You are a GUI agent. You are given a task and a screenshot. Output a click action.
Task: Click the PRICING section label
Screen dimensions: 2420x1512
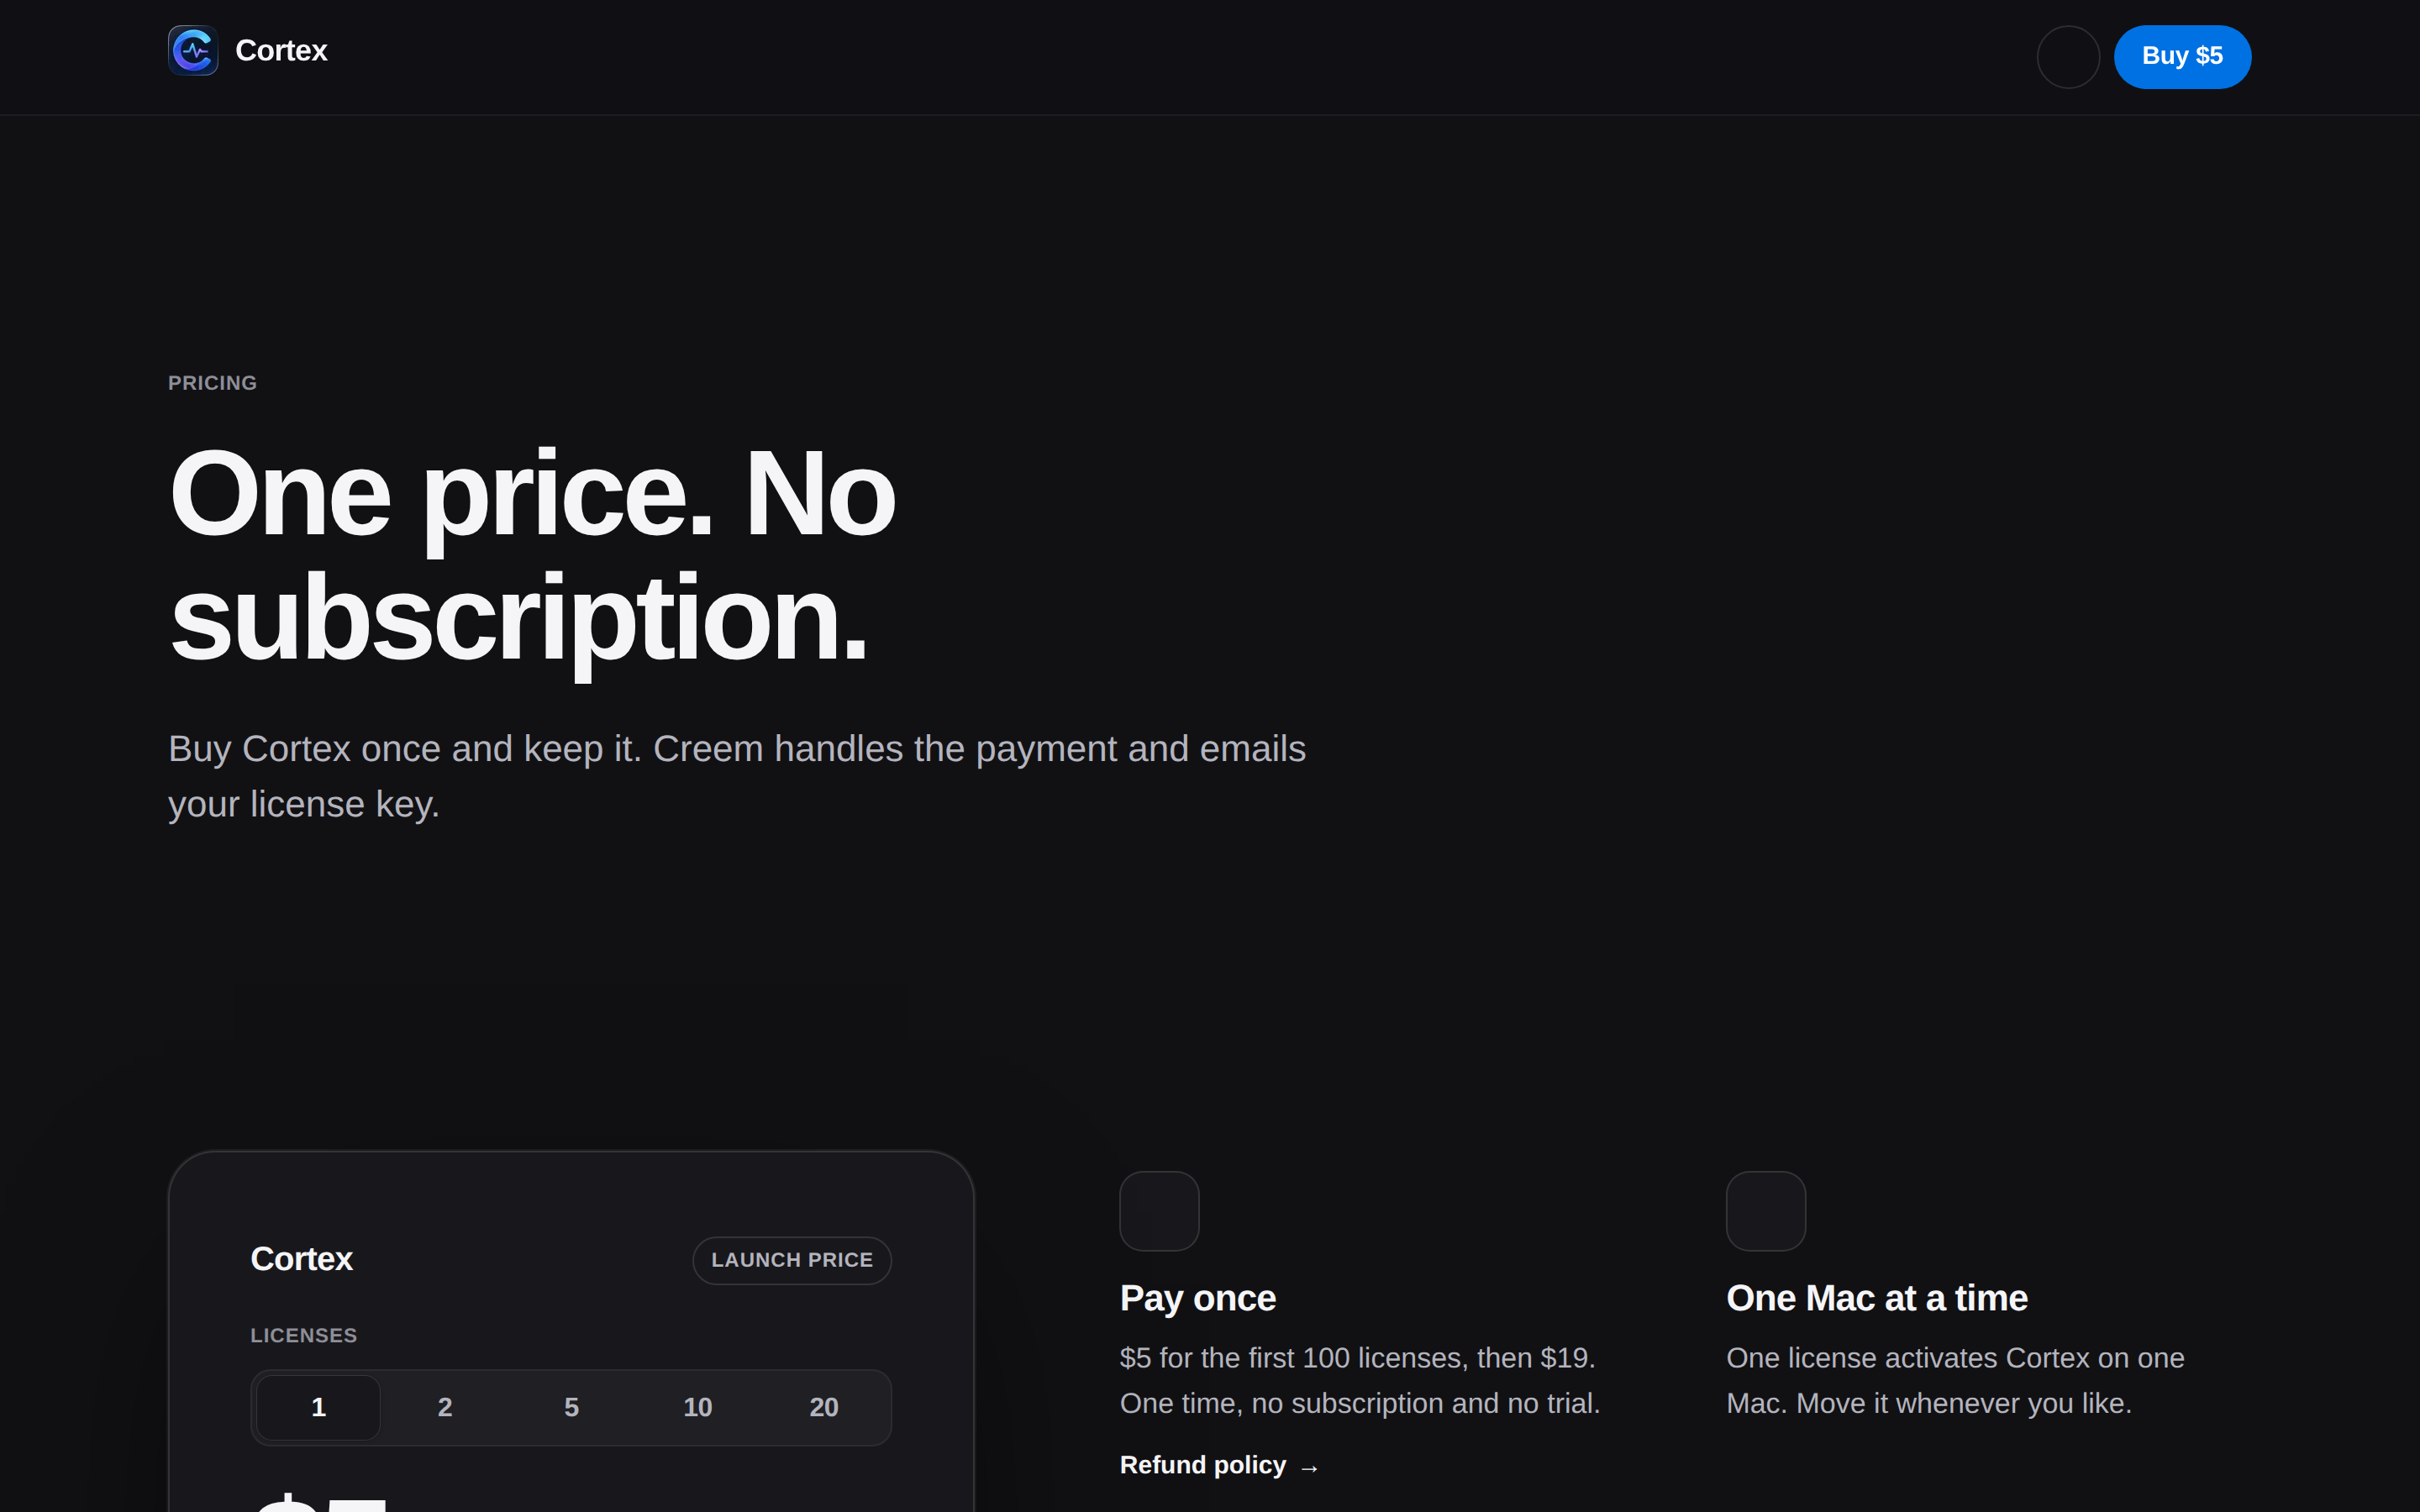click(x=212, y=383)
